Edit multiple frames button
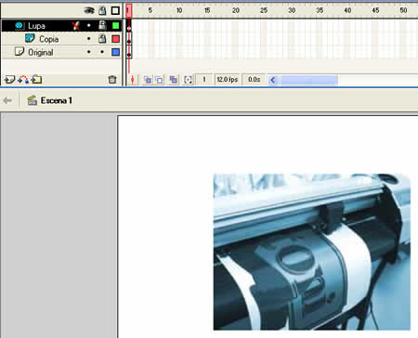The width and height of the screenshot is (418, 338). click(174, 80)
